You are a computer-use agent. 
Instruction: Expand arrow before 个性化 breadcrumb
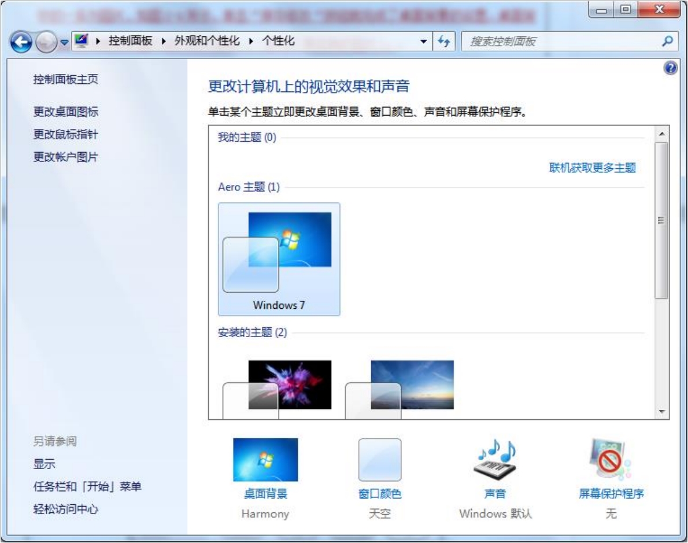[251, 41]
